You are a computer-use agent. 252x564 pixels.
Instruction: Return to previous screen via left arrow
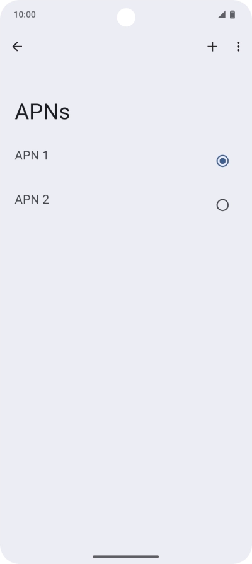[17, 47]
